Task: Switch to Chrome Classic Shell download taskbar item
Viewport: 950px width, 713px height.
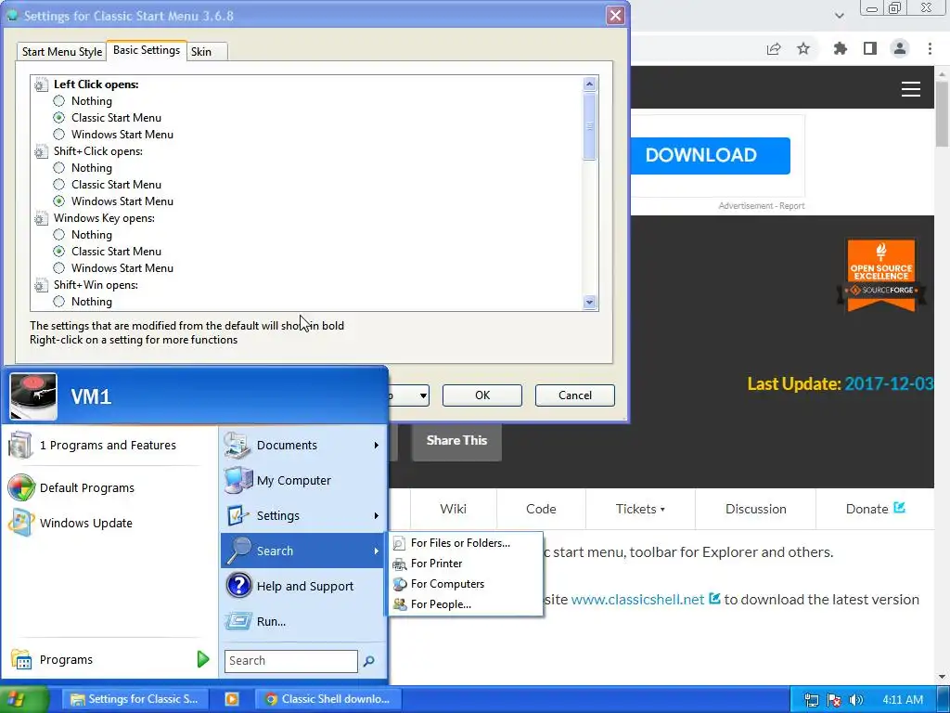Action: [327, 699]
